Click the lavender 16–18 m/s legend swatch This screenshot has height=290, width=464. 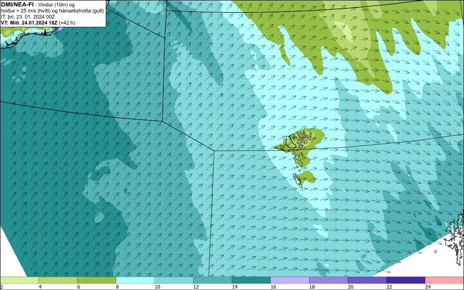click(290, 280)
